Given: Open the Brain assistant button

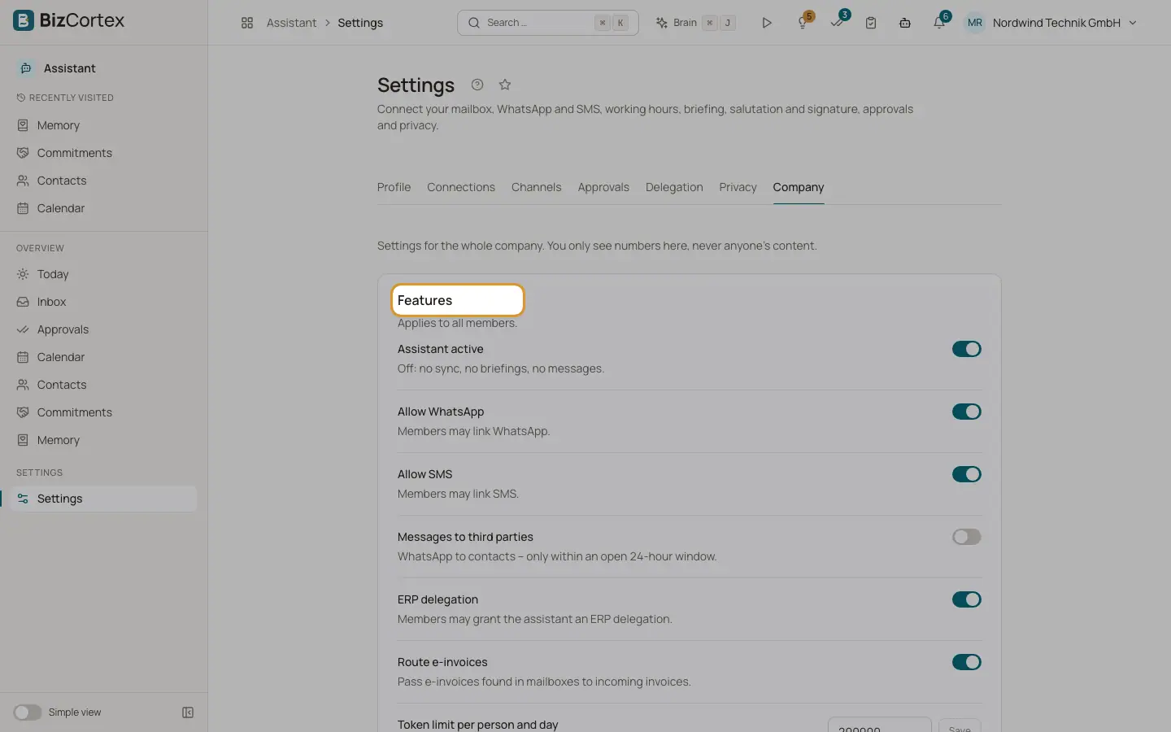Looking at the screenshot, I should pyautogui.click(x=696, y=23).
